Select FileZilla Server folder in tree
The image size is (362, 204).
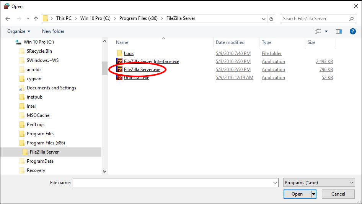(44, 152)
